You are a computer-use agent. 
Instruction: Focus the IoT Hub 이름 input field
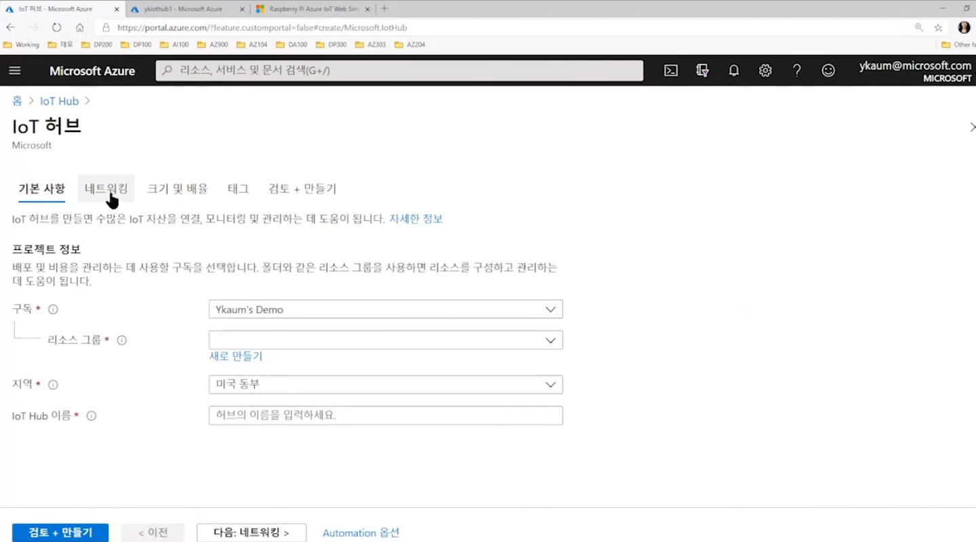(386, 415)
